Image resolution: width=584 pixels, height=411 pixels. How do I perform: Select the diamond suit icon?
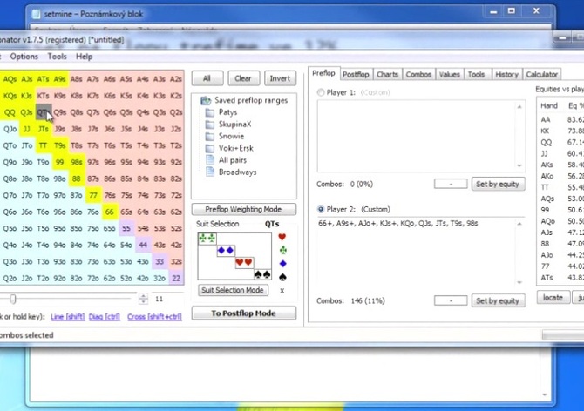[282, 263]
